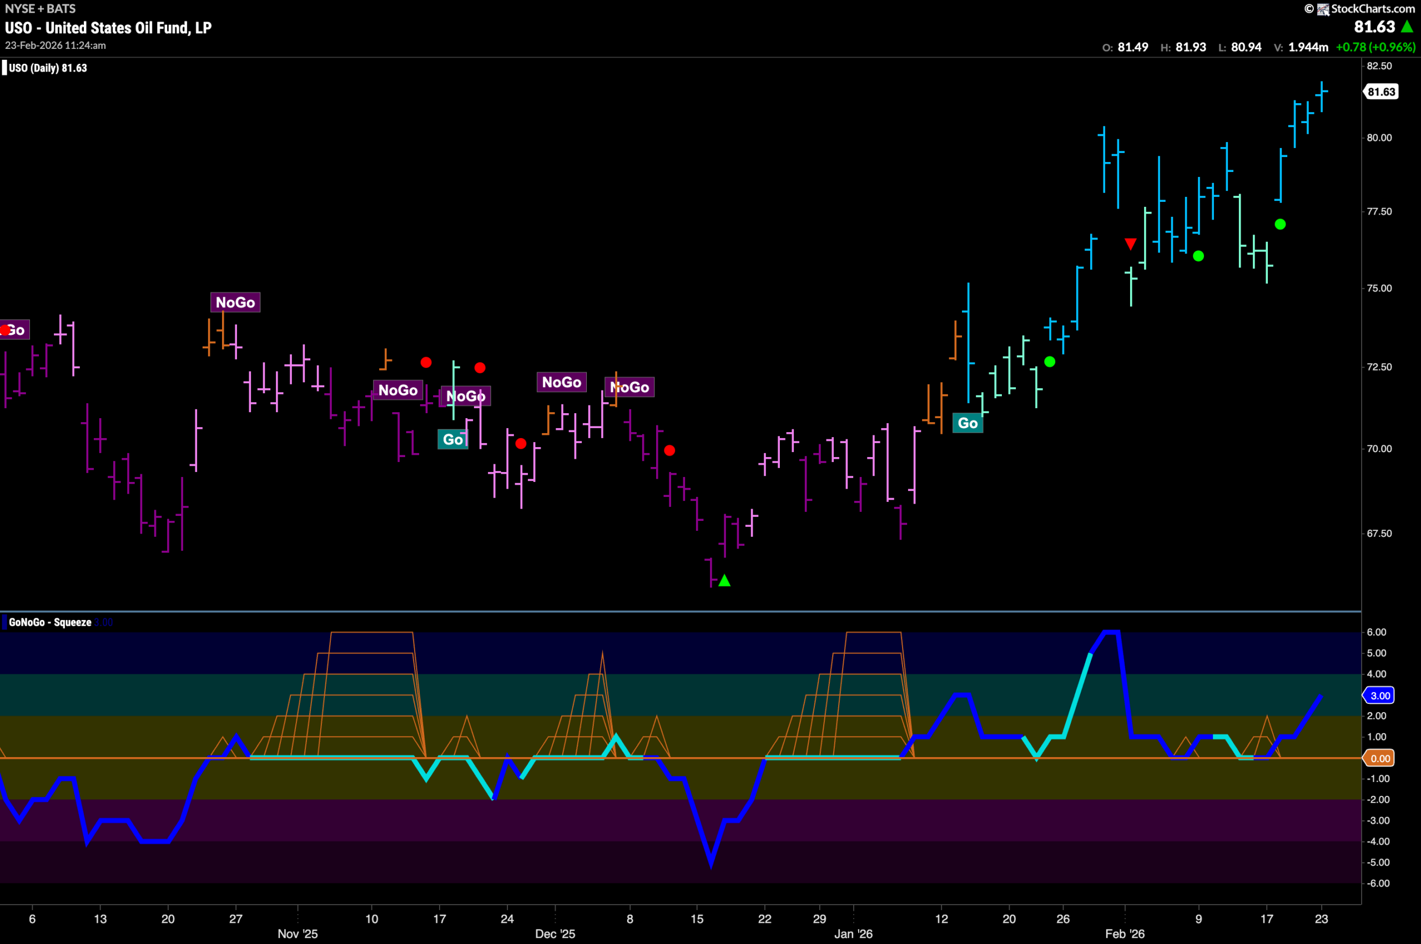The width and height of the screenshot is (1421, 944).
Task: Click the volume value 1.944m
Action: [x=1308, y=47]
